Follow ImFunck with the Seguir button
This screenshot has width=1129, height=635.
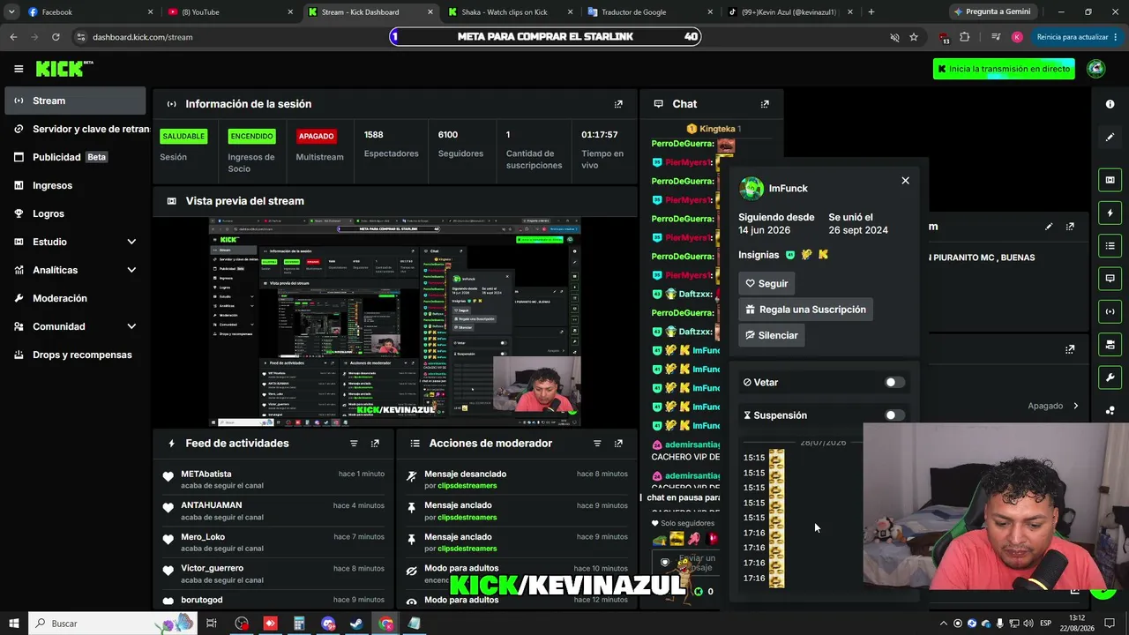(x=766, y=284)
